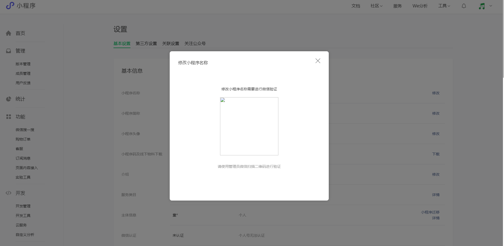
Task: Open 自定义分析 in the sidebar
Action: [25, 235]
